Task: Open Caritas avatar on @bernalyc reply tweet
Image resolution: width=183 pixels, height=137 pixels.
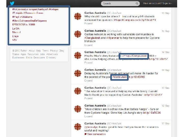Action: (78, 127)
